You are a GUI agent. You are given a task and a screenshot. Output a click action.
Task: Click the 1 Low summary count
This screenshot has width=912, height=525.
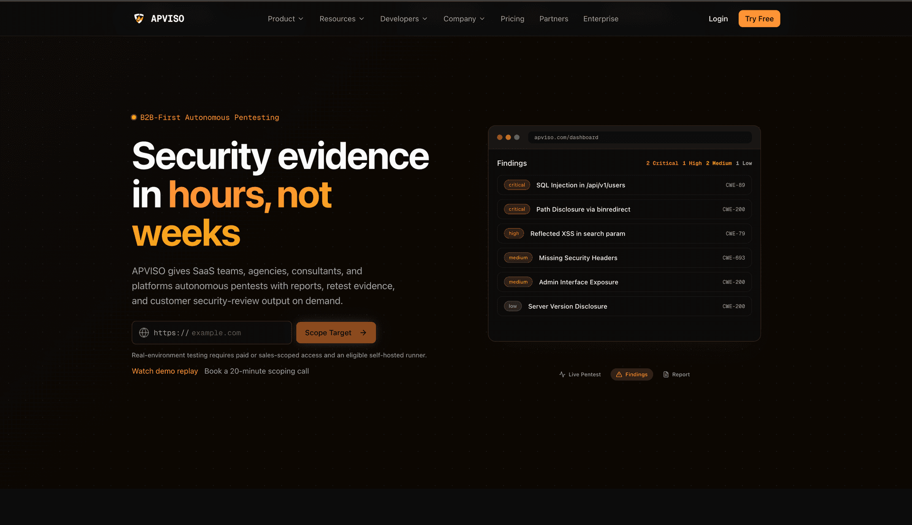744,163
